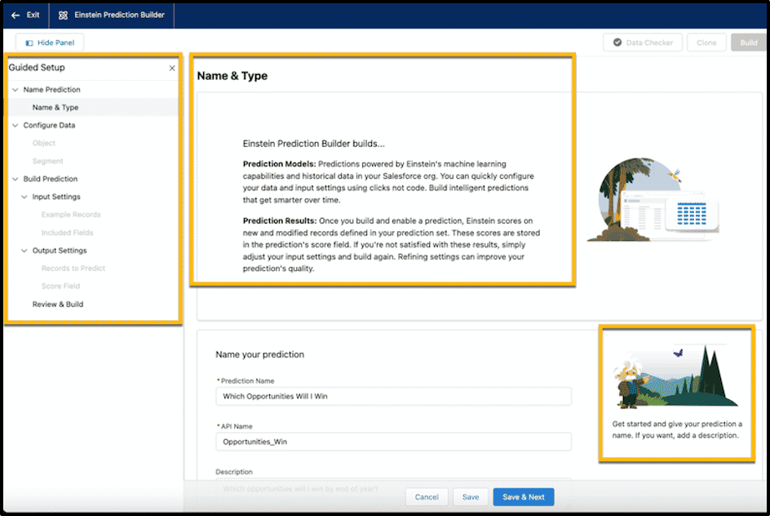This screenshot has width=770, height=516.
Task: Close the Guided Setup panel
Action: (x=172, y=69)
